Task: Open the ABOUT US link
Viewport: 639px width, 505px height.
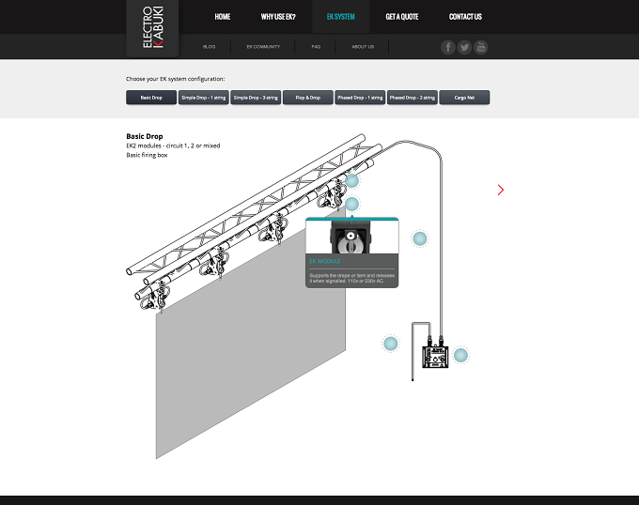Action: pos(363,47)
